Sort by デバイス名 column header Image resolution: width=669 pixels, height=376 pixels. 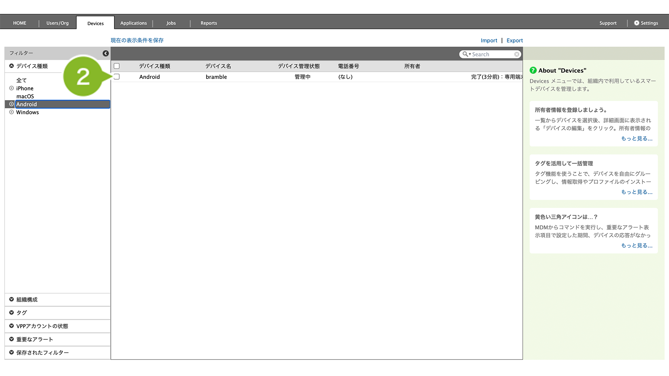[x=218, y=66]
